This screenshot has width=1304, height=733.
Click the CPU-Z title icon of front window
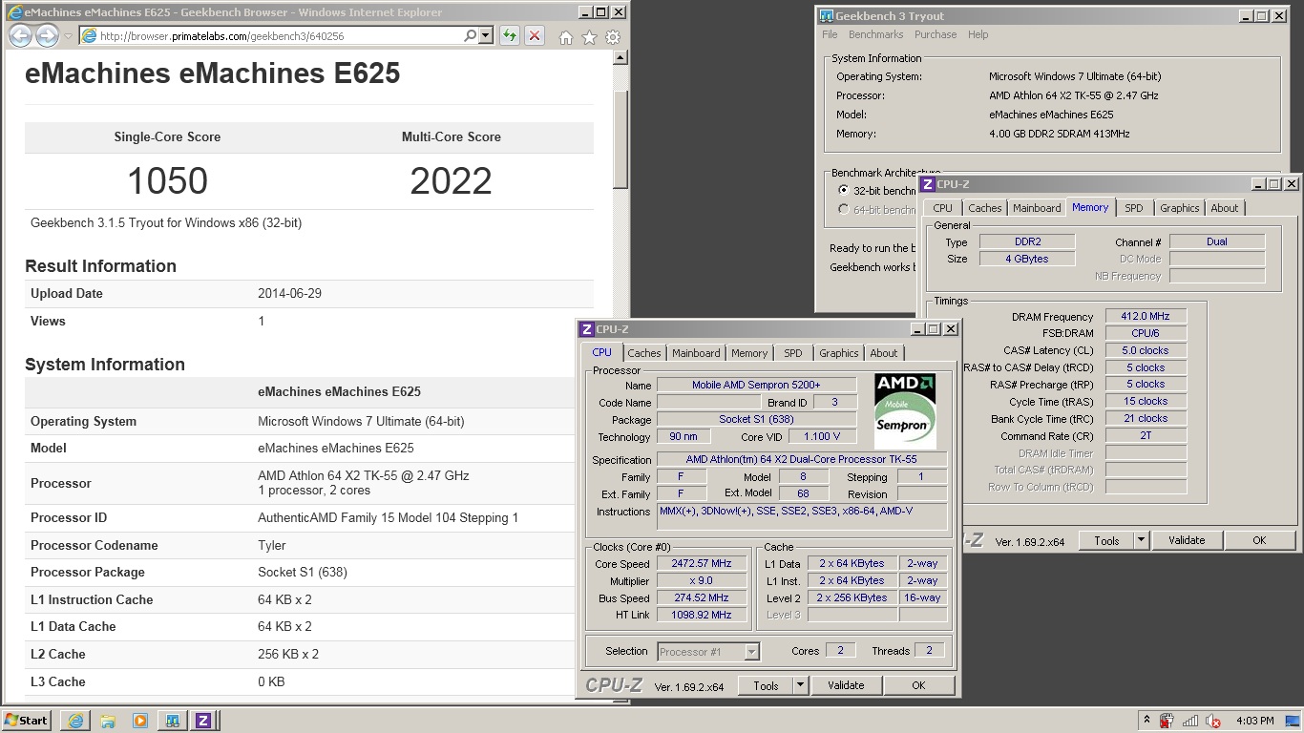(x=586, y=329)
